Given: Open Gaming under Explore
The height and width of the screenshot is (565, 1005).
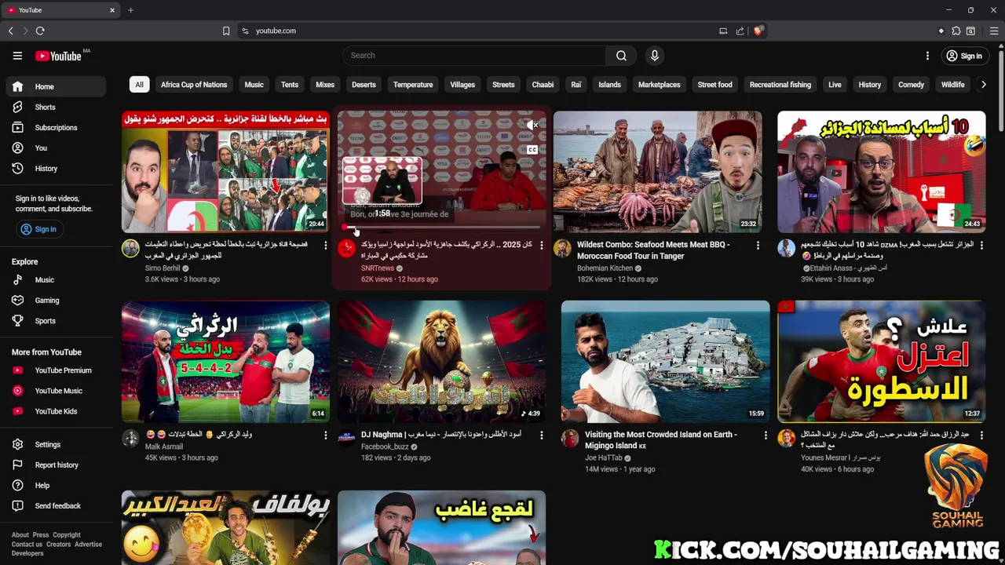Looking at the screenshot, I should point(56,300).
